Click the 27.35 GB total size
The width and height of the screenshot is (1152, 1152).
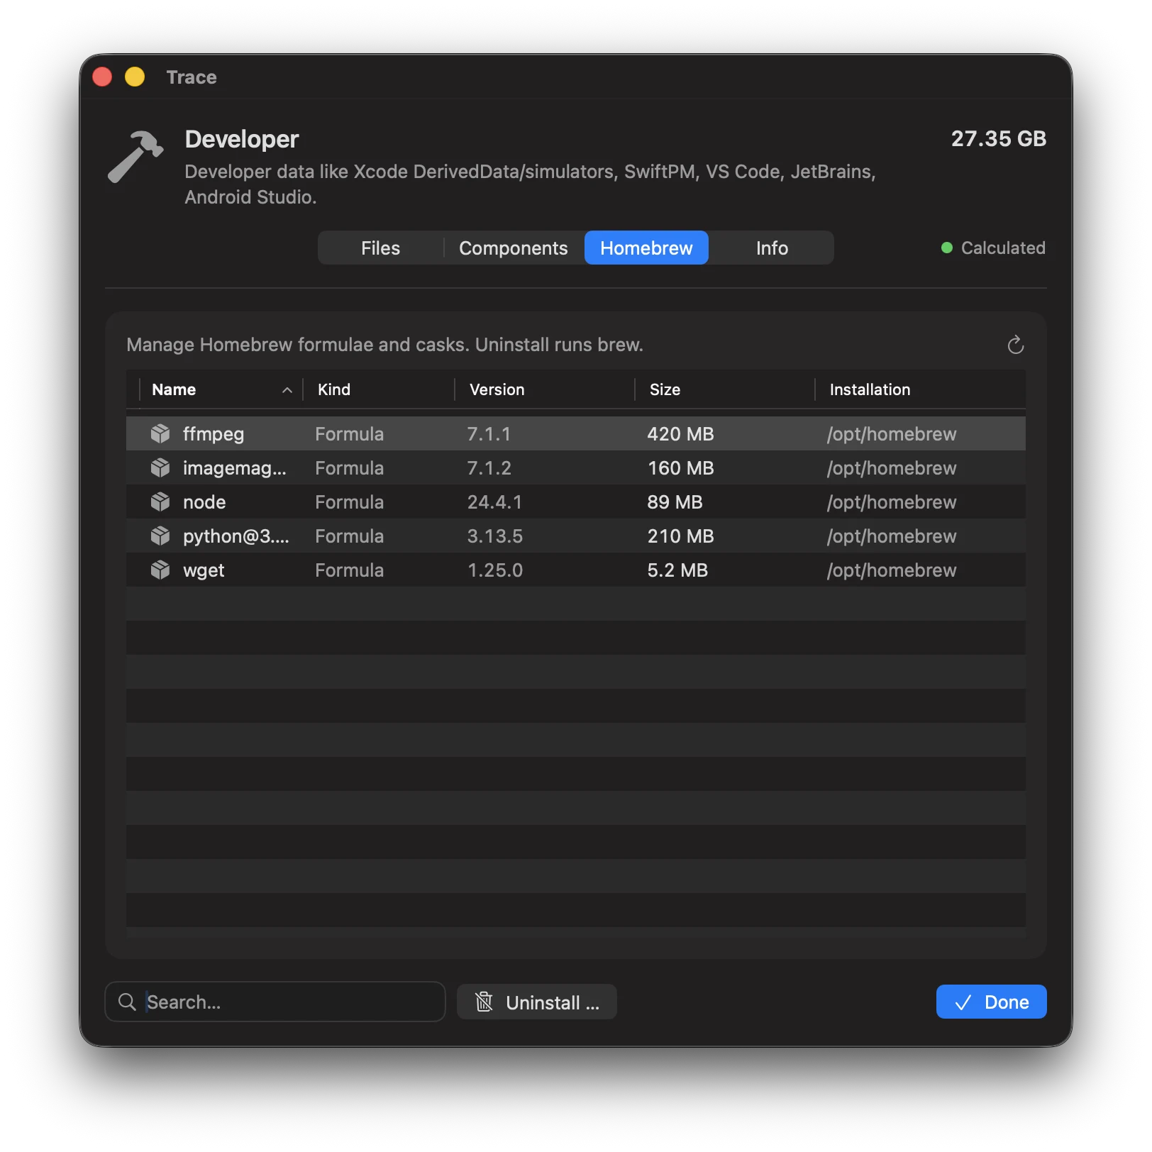point(999,138)
